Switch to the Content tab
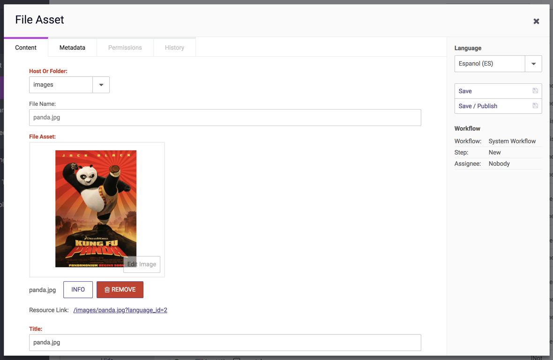Screen dimensions: 553x360 click(x=26, y=48)
